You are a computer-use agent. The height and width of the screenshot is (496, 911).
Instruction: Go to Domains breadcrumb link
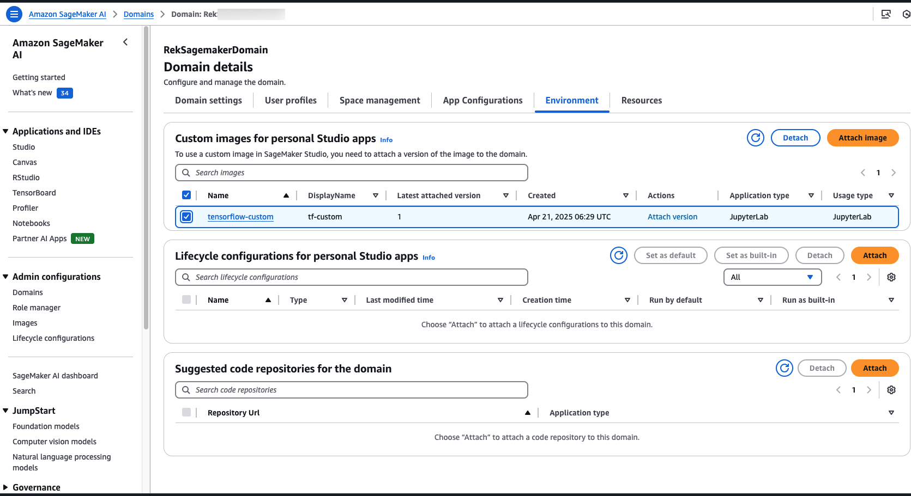pos(138,14)
